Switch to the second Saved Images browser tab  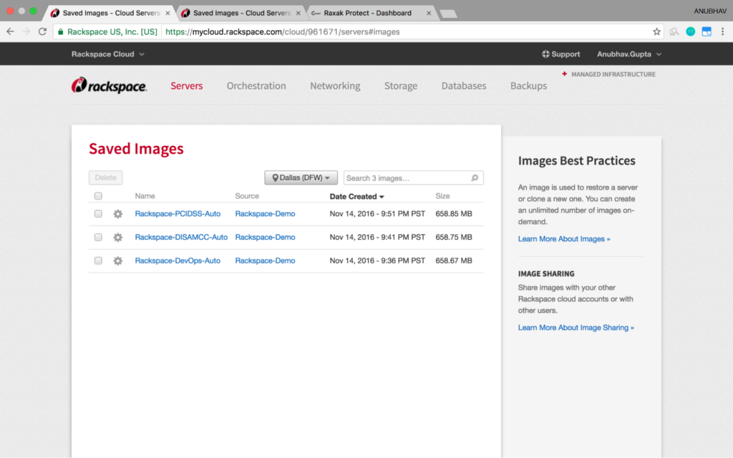pos(242,13)
